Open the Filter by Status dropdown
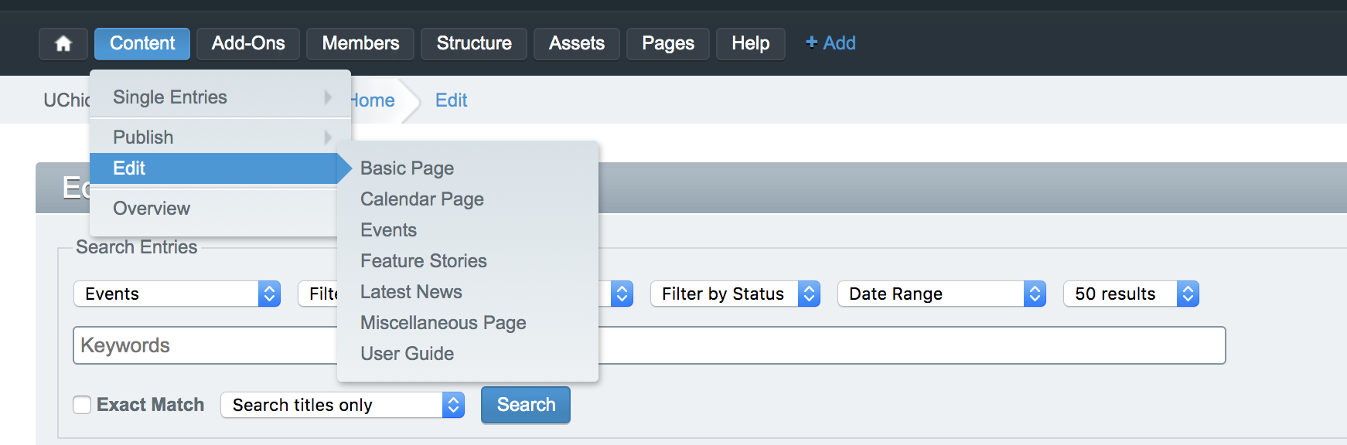The height and width of the screenshot is (445, 1347). [x=735, y=294]
